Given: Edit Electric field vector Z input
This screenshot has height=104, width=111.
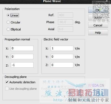Looking at the screenshot, I should point(62,65).
